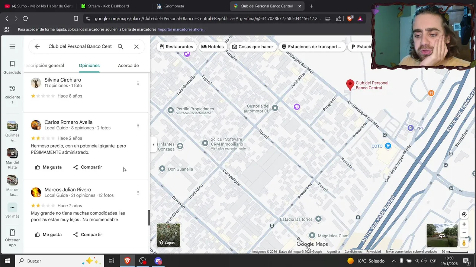476x267 pixels.
Task: Click the COTO shopping marker
Action: point(388,146)
